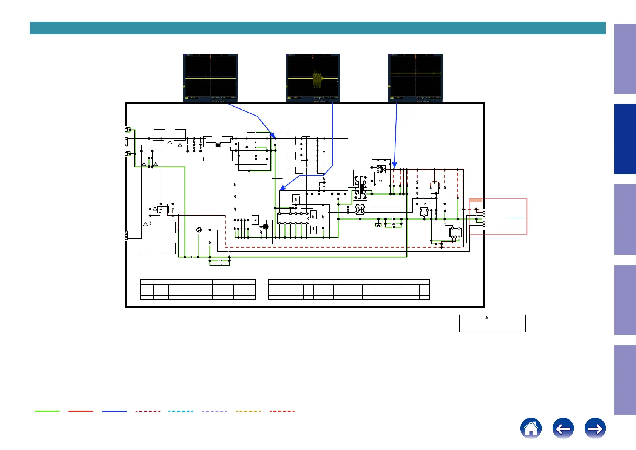Image resolution: width=636 pixels, height=450 pixels.
Task: Follow the blue underlined link in pink box
Action: [515, 218]
